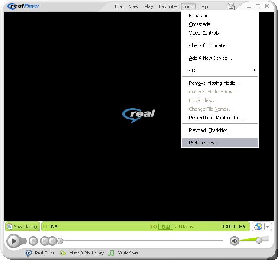Click the live clip title text
The width and height of the screenshot is (278, 260).
point(54,226)
